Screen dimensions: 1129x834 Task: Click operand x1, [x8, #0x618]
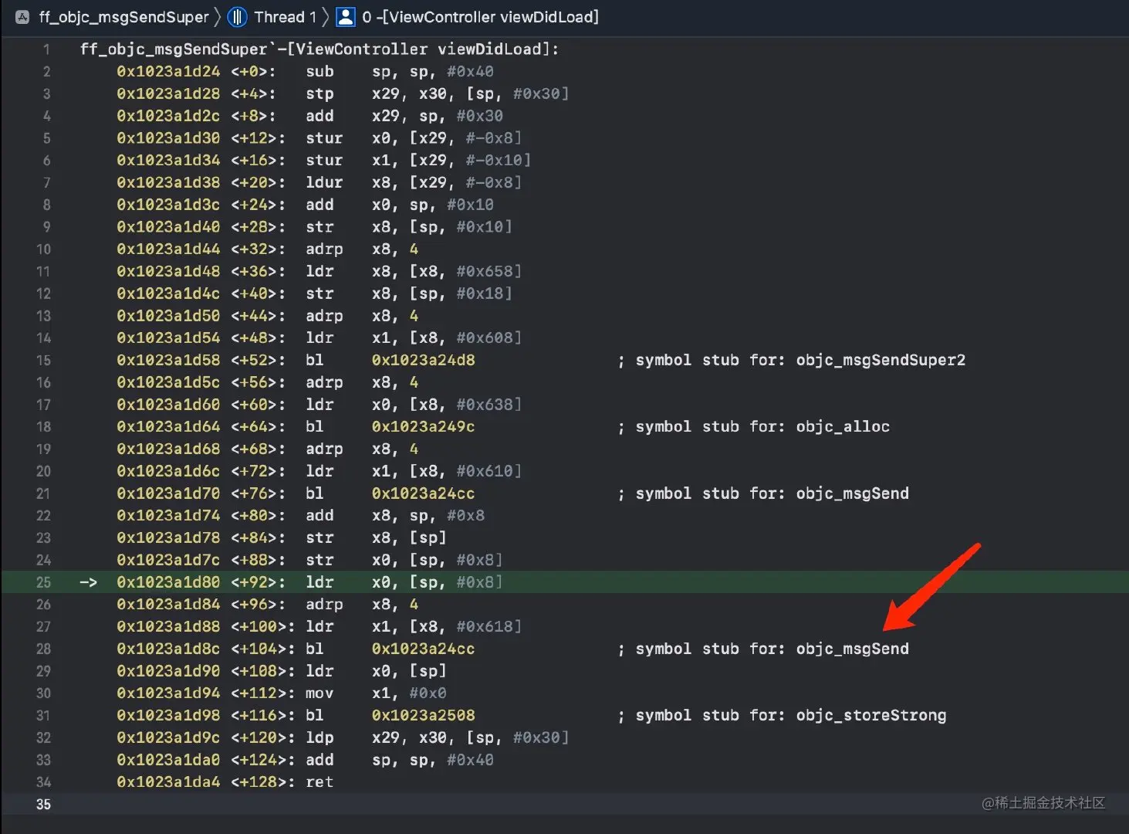click(447, 627)
